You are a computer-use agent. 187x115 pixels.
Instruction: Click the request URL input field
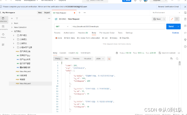tap(118, 27)
